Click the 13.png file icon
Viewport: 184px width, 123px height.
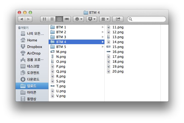click(109, 37)
